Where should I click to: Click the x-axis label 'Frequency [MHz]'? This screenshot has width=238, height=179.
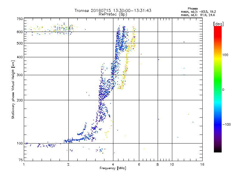coord(113,168)
